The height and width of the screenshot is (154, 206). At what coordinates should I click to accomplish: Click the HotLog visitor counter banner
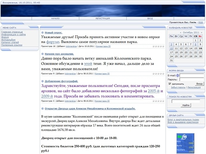185,143
